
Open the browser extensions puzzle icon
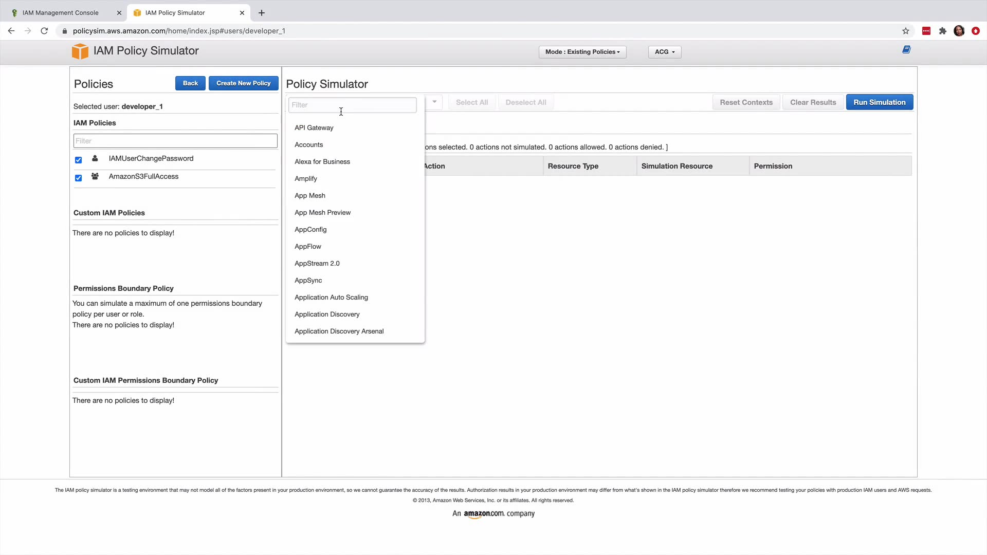[942, 31]
